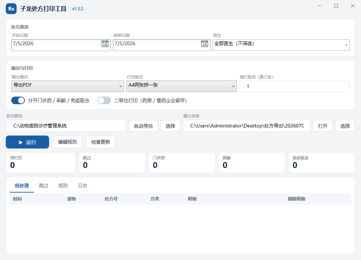Click the 续打起点 number input field
The height and width of the screenshot is (260, 361).
[x=295, y=87]
